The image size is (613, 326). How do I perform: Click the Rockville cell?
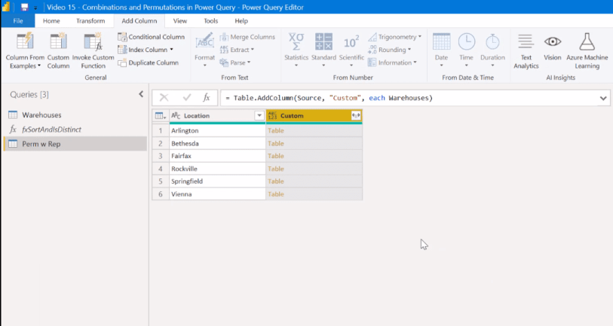(x=217, y=169)
